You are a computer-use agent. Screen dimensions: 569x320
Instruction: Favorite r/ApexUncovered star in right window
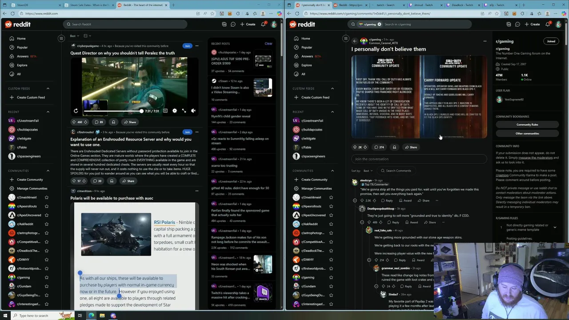click(331, 215)
